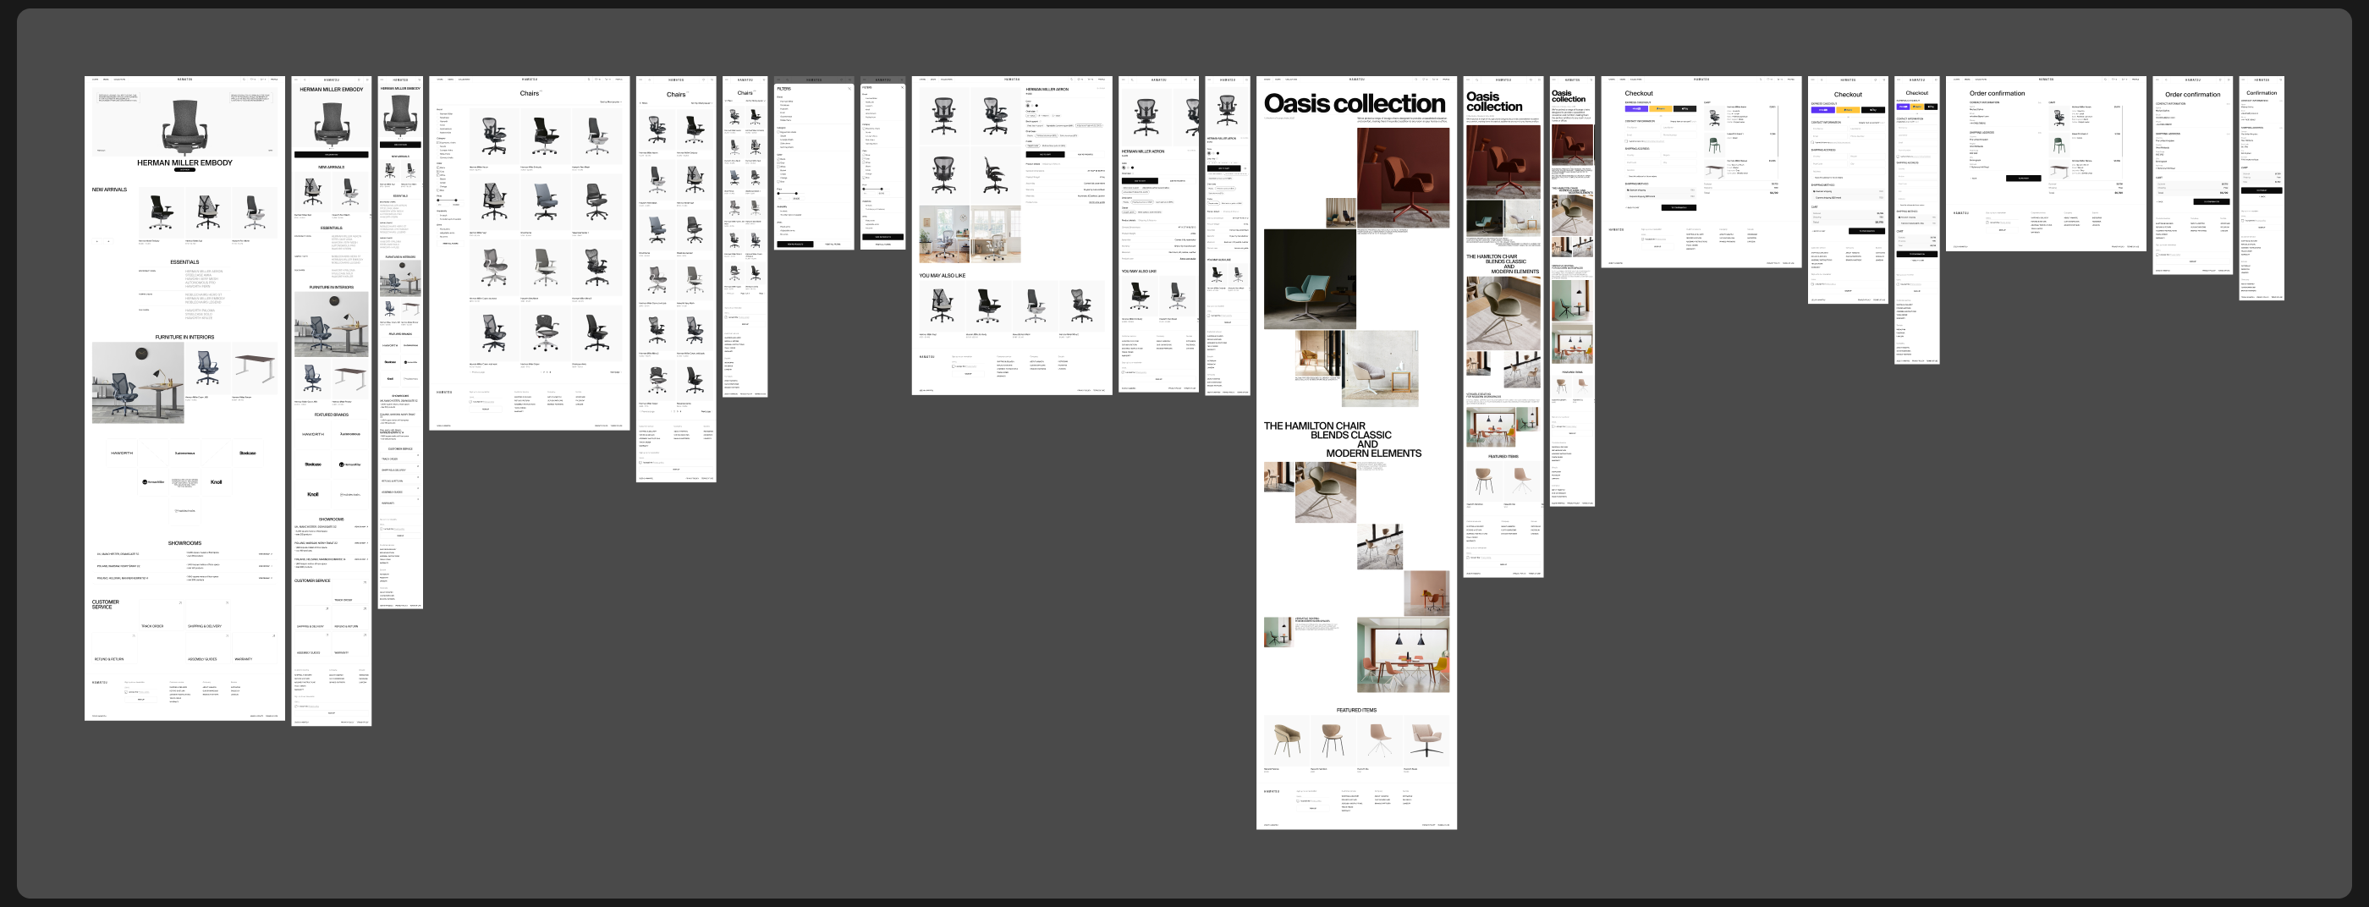This screenshot has height=907, width=2369.
Task: Click previous arrow under New Arrivals on desktop homepage
Action: [x=97, y=241]
